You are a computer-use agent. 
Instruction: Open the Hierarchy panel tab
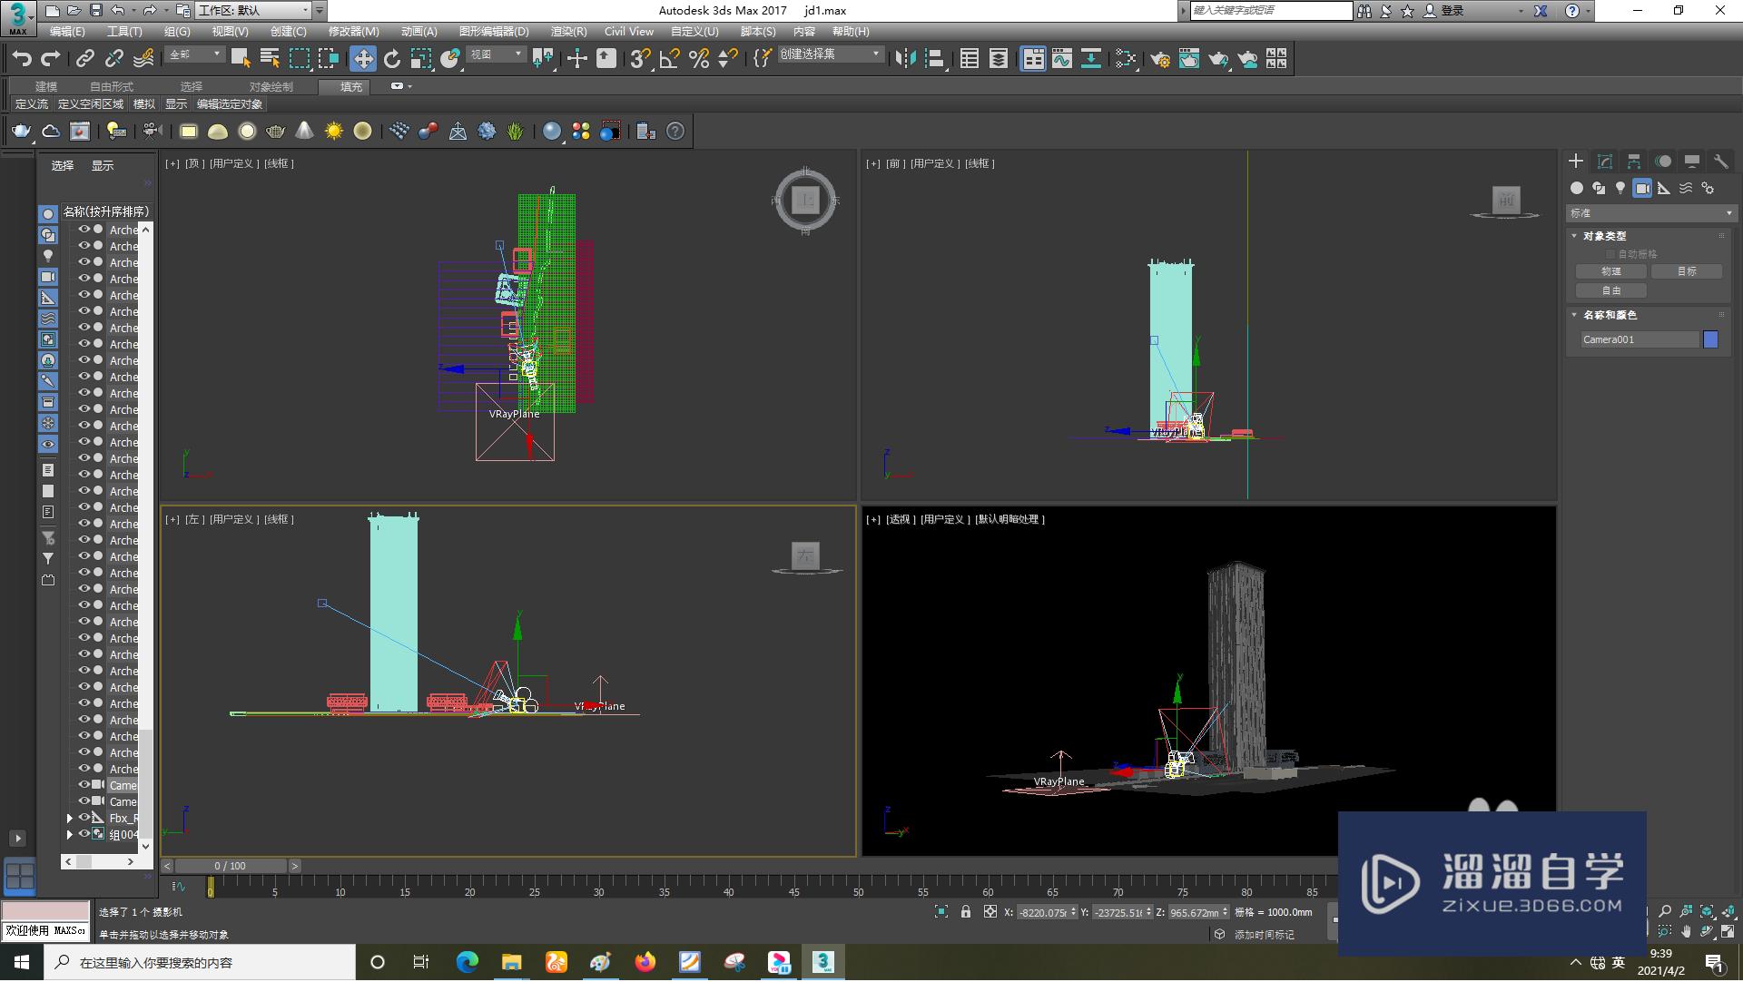coord(1634,162)
